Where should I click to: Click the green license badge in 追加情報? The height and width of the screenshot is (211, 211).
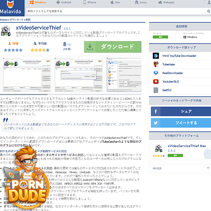point(160,37)
